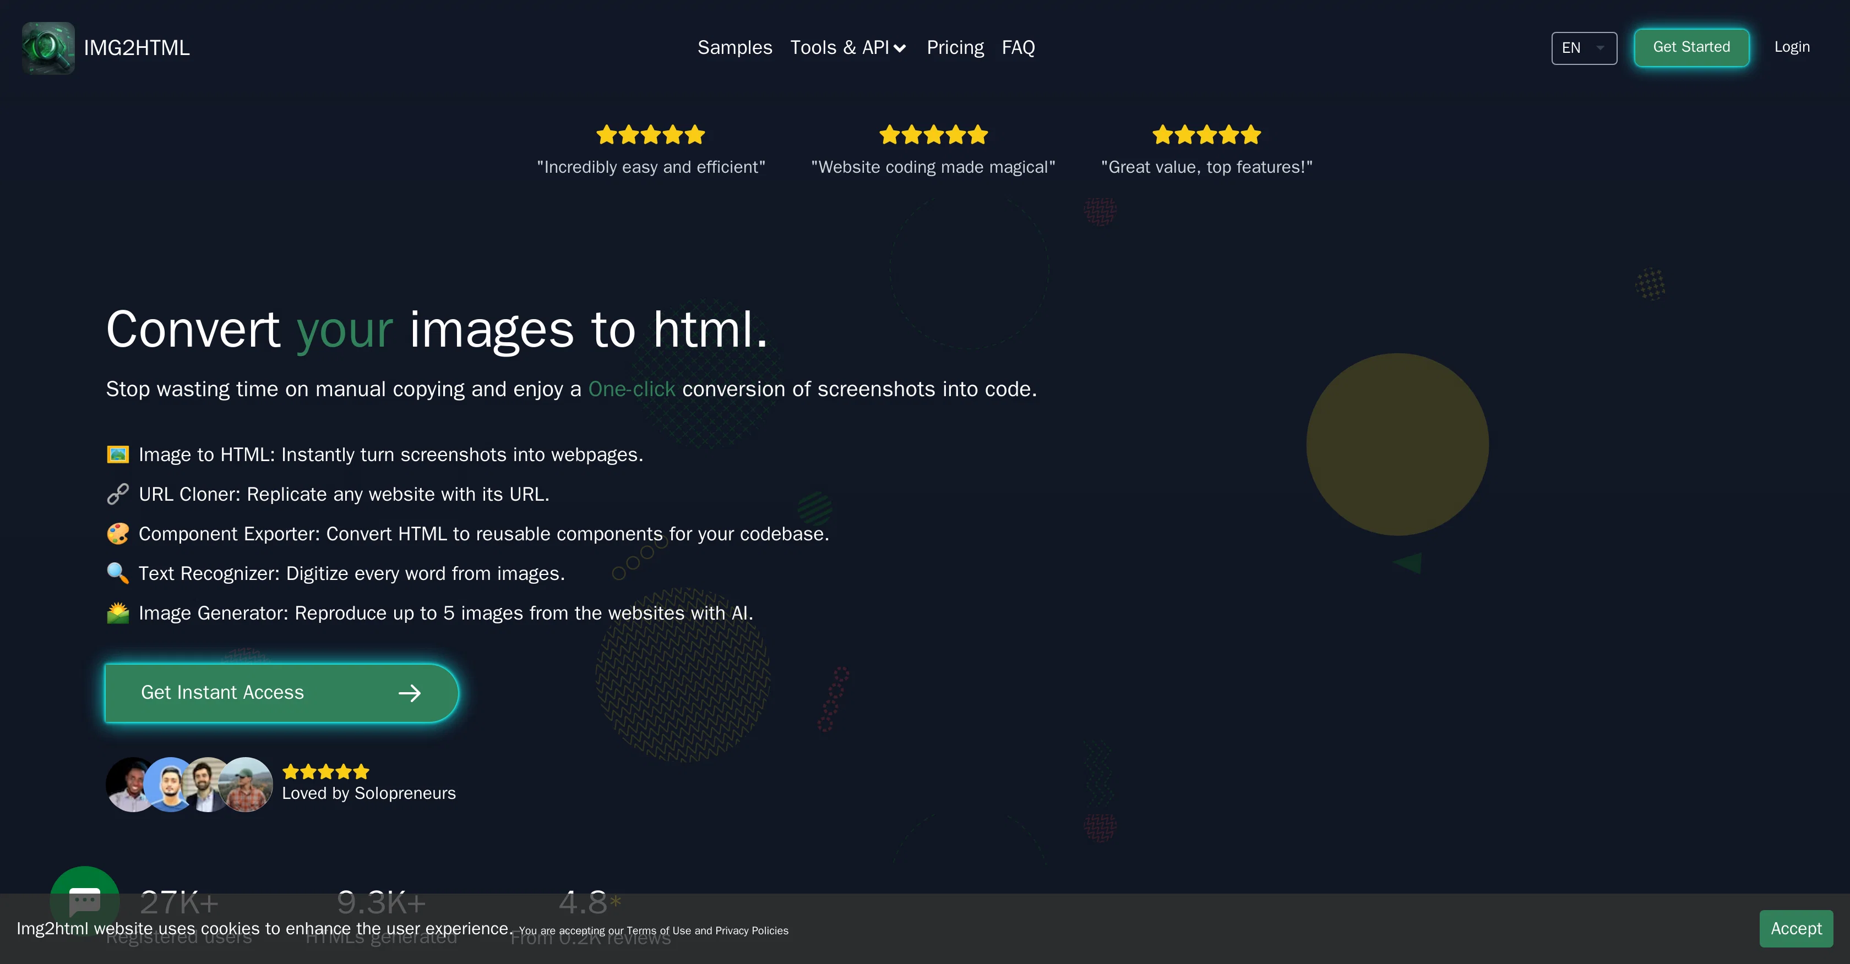Open the FAQ nav link
This screenshot has height=964, width=1850.
(x=1019, y=47)
